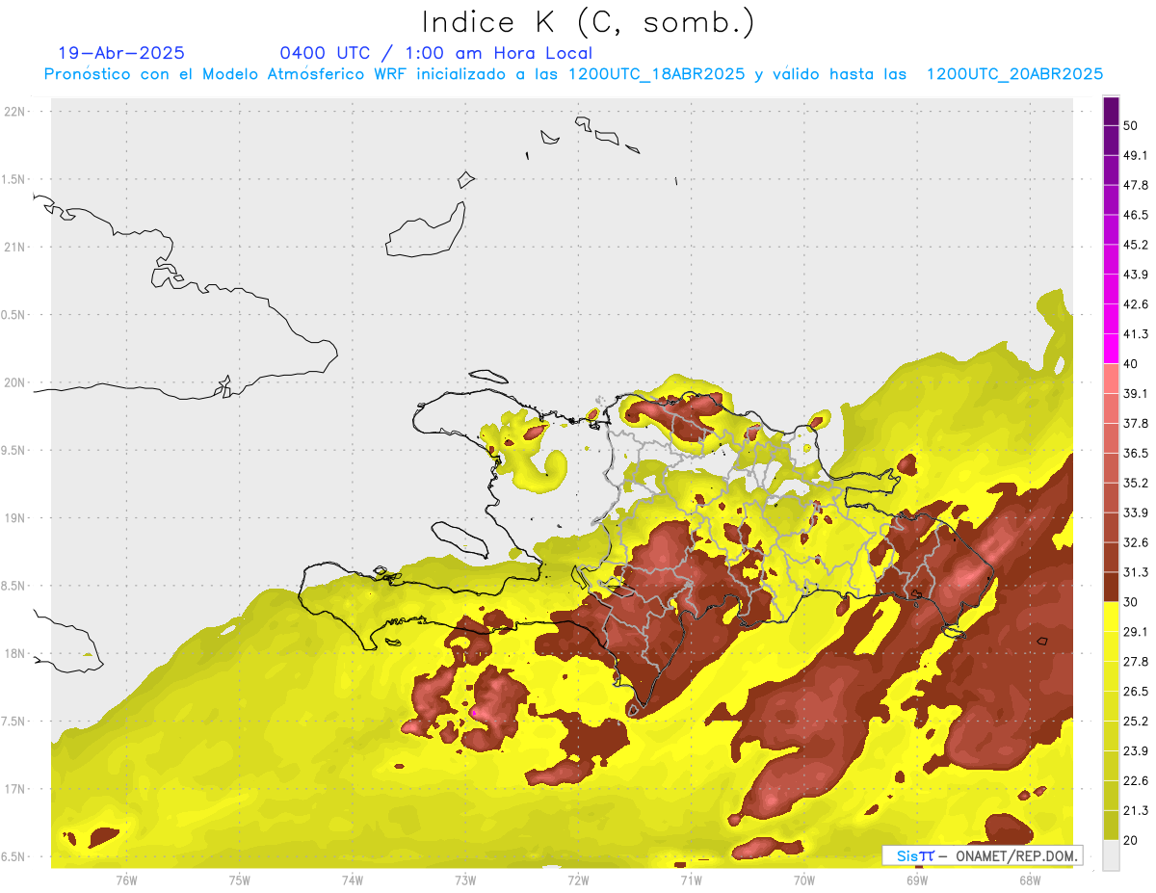Click the "20N" latitude label
The height and width of the screenshot is (893, 1156).
[15, 382]
